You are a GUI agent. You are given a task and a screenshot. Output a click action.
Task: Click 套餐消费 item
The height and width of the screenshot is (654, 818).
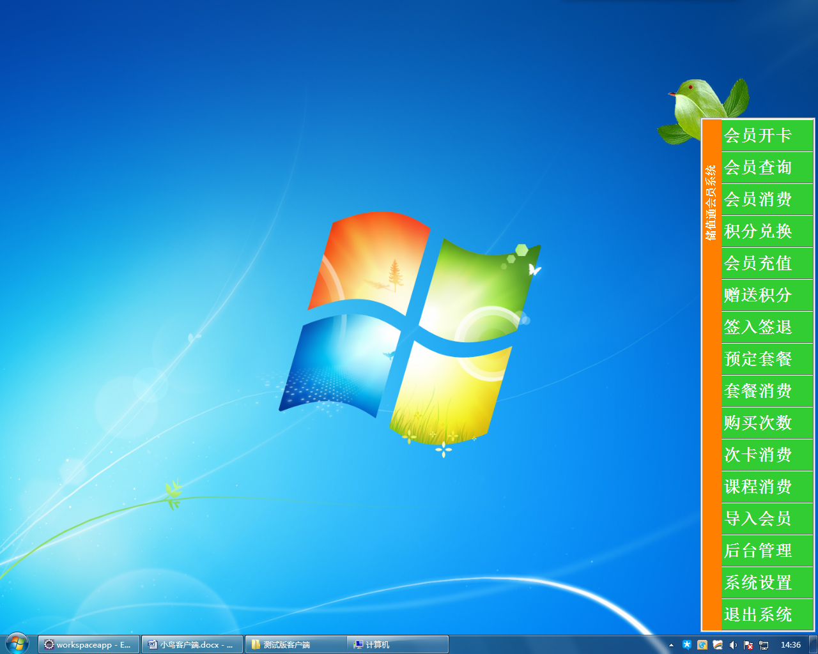[767, 391]
